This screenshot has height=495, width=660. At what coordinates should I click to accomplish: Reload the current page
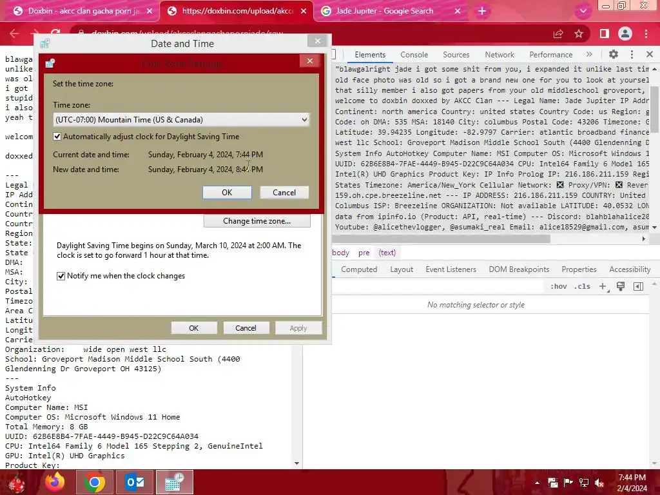[55, 32]
